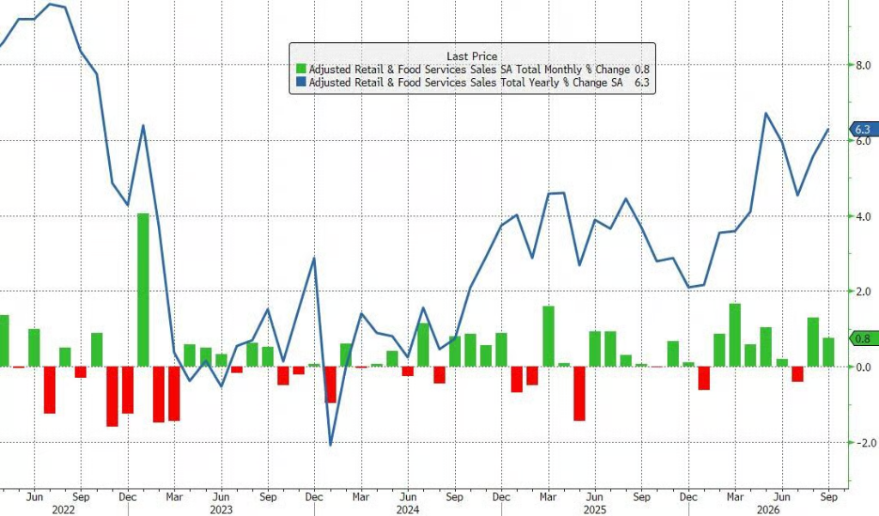This screenshot has height=516, width=879.
Task: Select the 2025 year label on time axis
Action: coord(595,509)
